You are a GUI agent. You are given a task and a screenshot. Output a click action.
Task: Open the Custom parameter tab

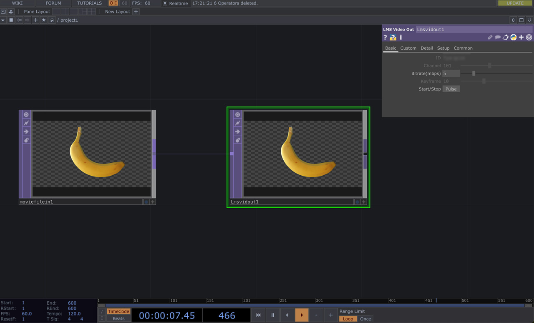pos(408,48)
